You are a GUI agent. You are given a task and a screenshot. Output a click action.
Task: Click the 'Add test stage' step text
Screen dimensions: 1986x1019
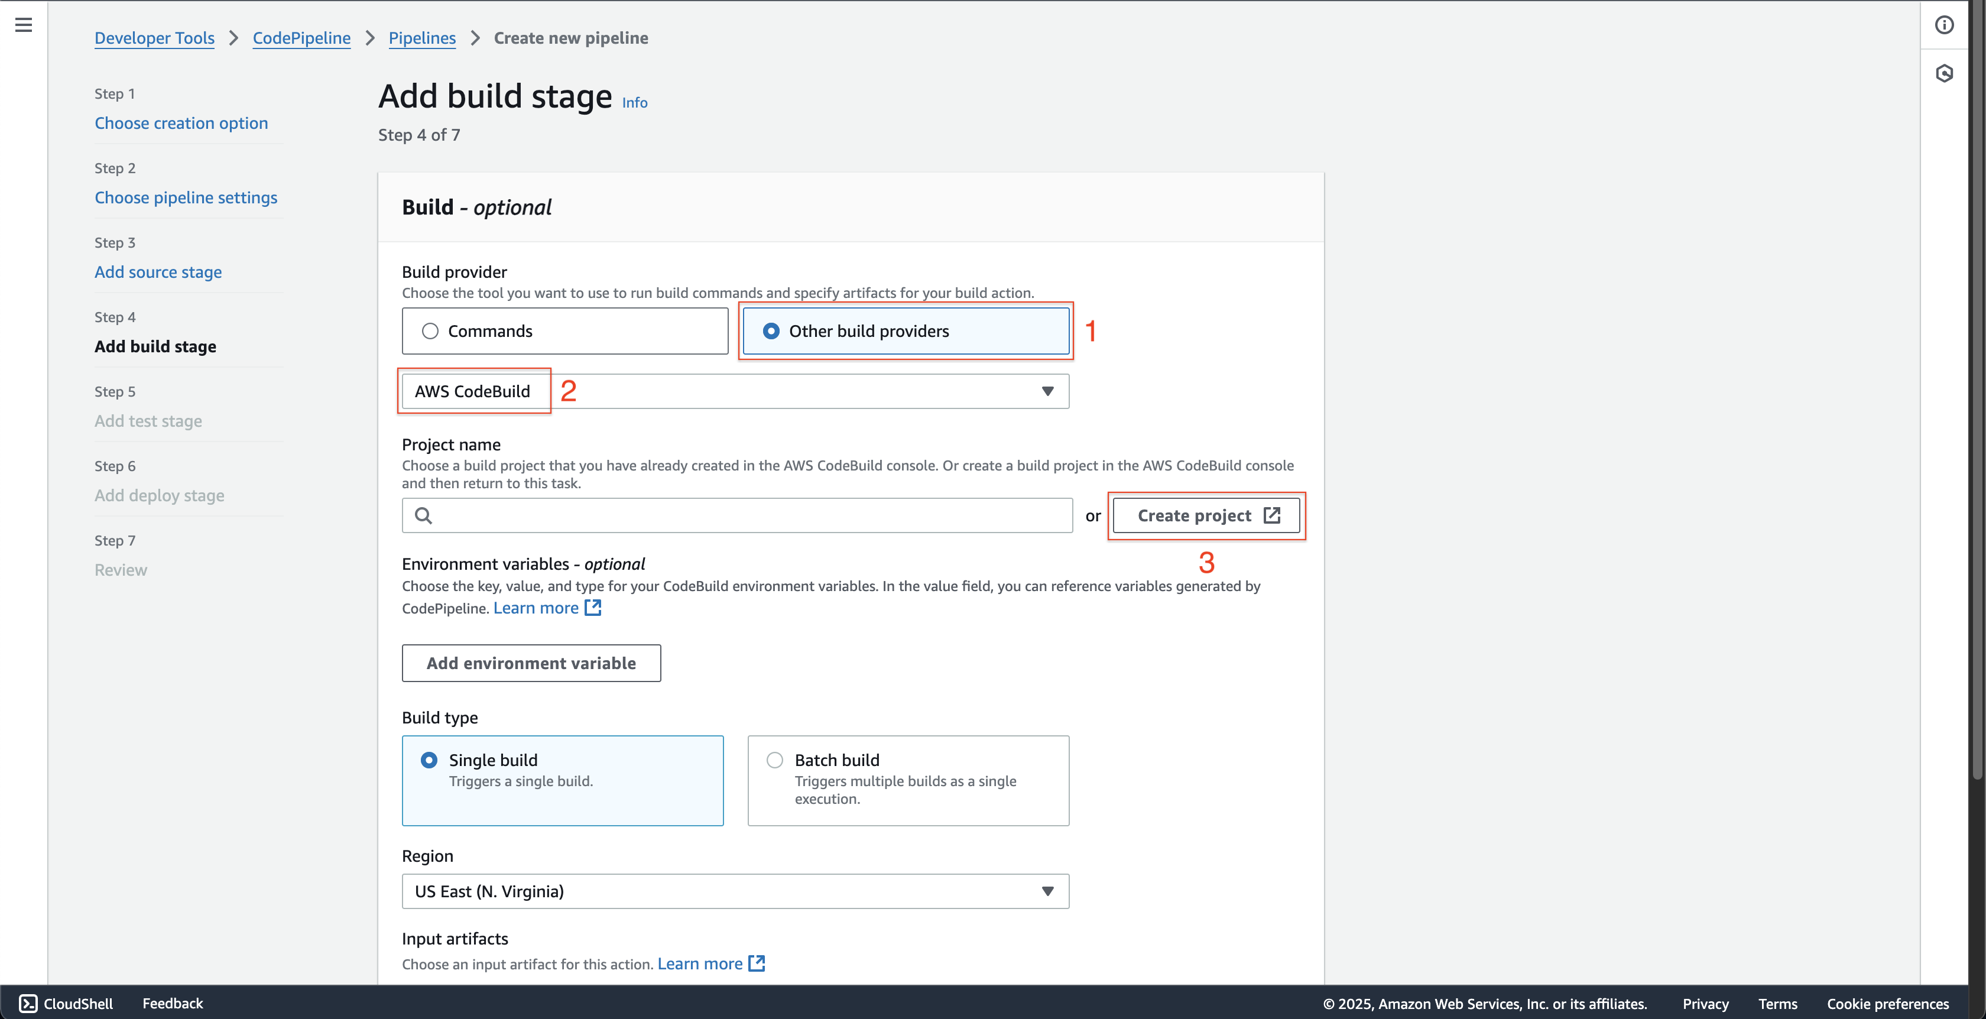tap(148, 421)
